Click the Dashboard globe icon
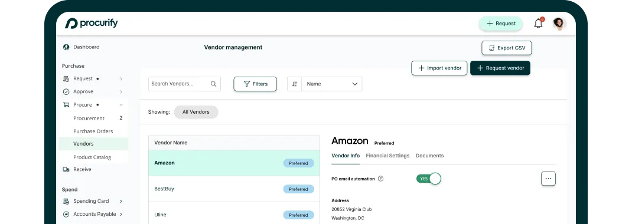The height and width of the screenshot is (224, 632). 67,47
